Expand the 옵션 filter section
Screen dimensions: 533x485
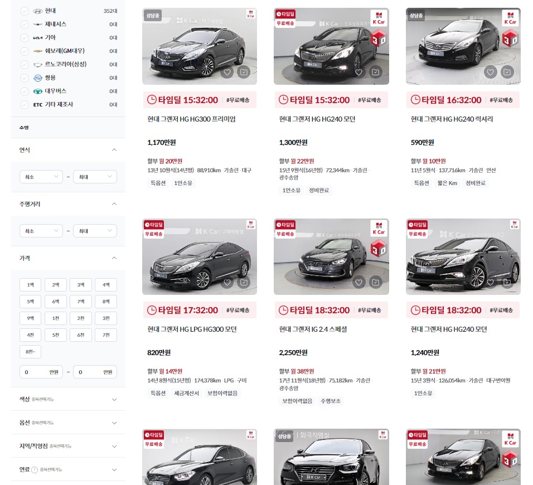(x=114, y=423)
